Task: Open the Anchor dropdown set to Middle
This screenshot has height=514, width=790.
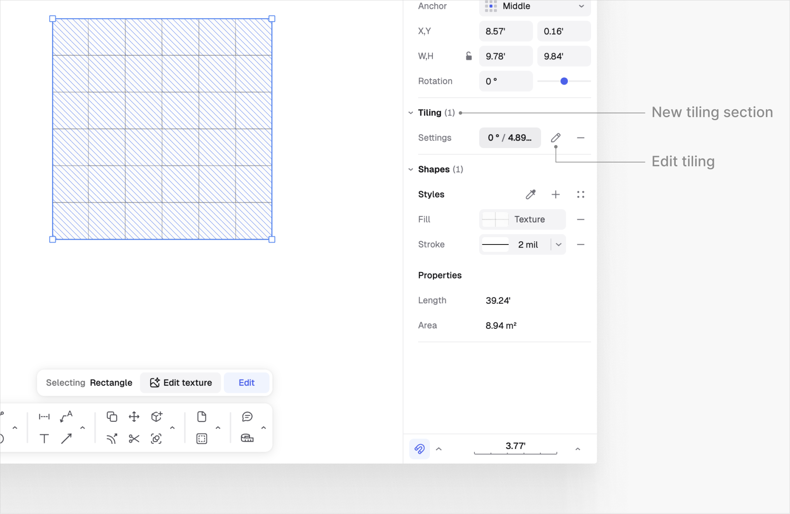Action: [x=535, y=6]
